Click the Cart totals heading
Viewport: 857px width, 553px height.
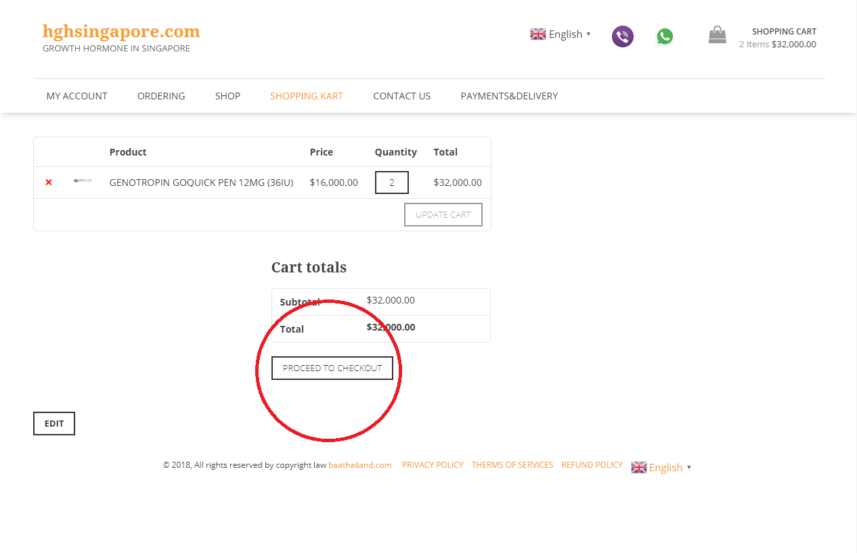point(309,267)
